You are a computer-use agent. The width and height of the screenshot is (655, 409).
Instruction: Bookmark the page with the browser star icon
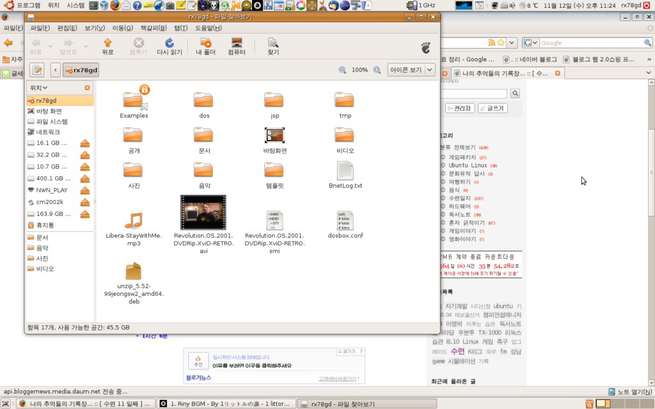point(500,43)
